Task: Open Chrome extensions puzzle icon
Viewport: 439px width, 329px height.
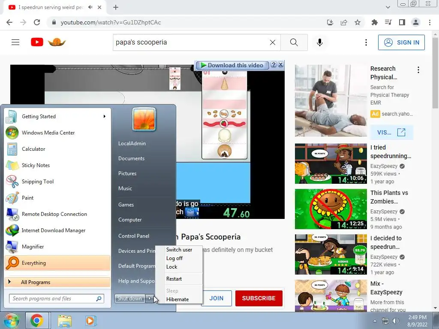Action: point(374,22)
